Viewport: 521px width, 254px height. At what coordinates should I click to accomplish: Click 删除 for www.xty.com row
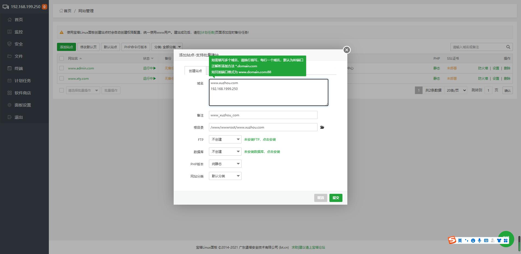(507, 79)
